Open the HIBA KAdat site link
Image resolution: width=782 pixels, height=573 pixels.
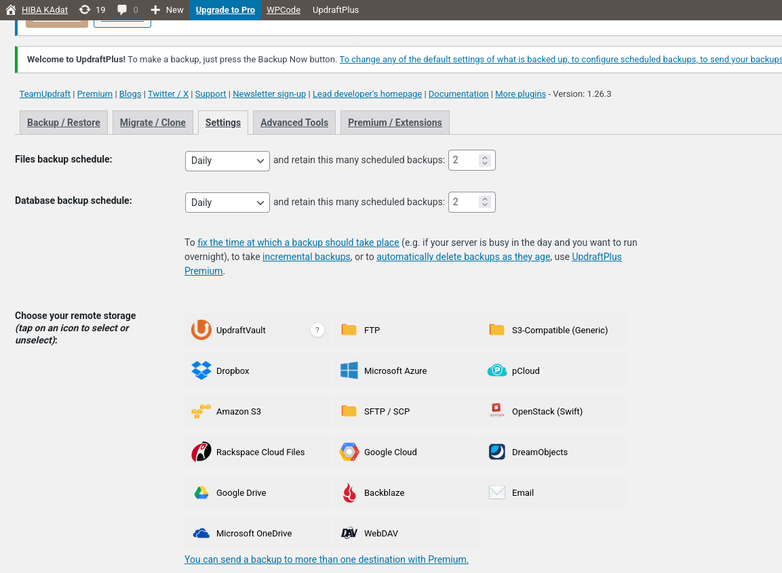[x=44, y=10]
